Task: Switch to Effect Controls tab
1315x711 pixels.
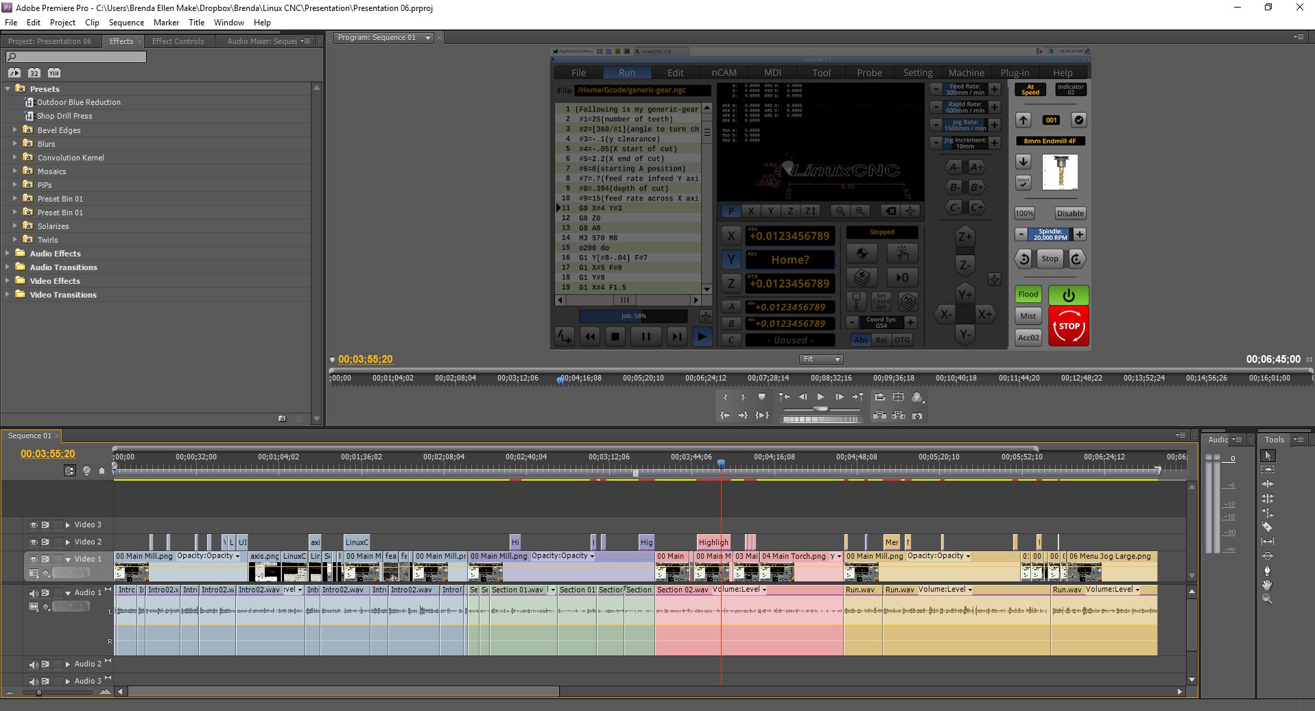Action: pos(178,41)
